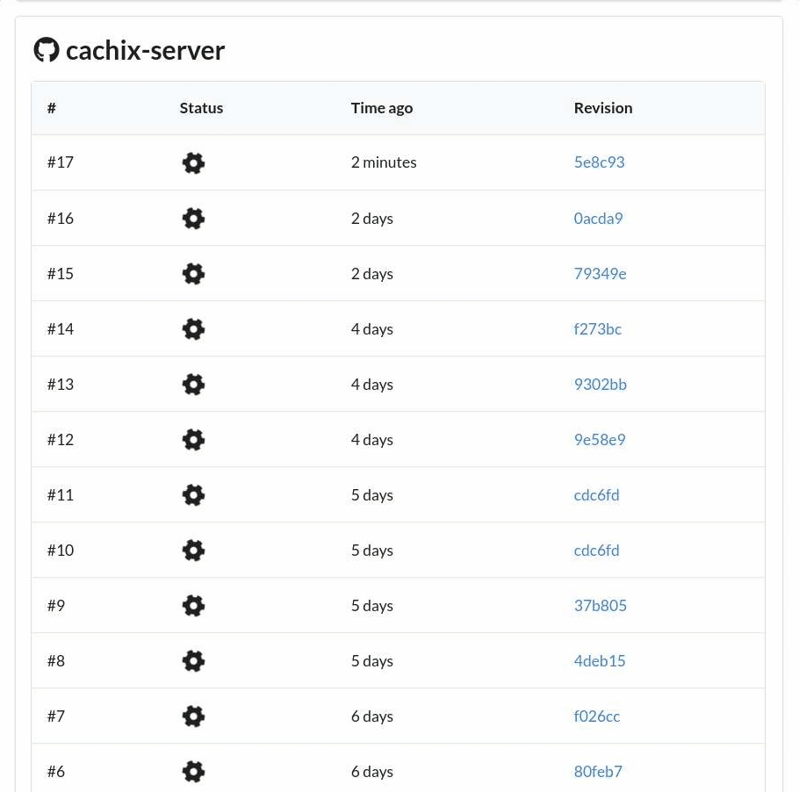Open revision 37b805 link

tap(601, 606)
